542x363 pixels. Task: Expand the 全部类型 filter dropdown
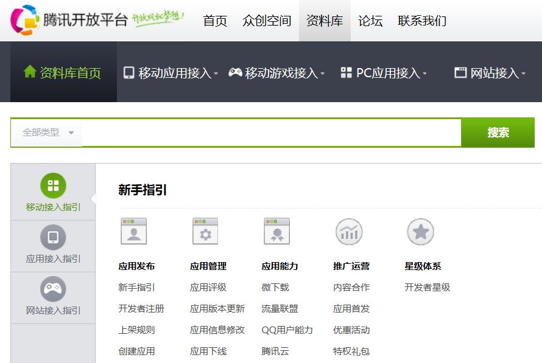click(x=46, y=132)
